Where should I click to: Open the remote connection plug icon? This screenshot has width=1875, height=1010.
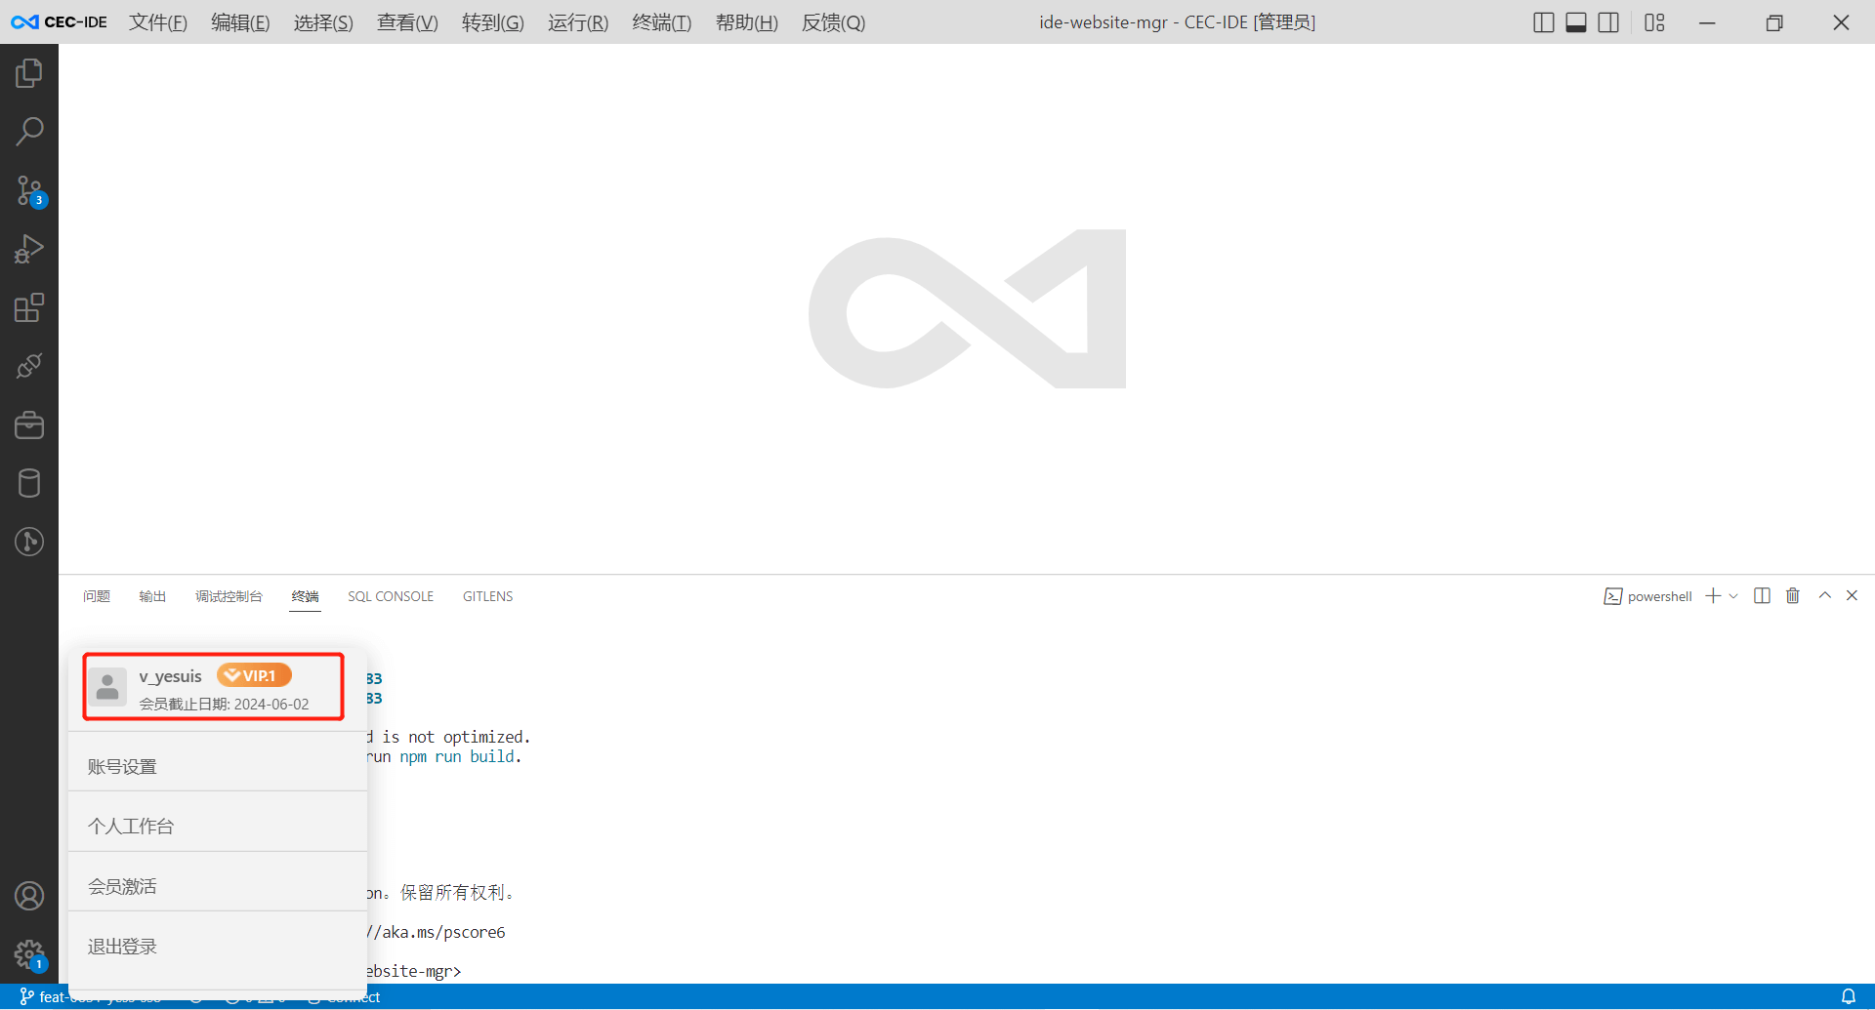coord(29,366)
